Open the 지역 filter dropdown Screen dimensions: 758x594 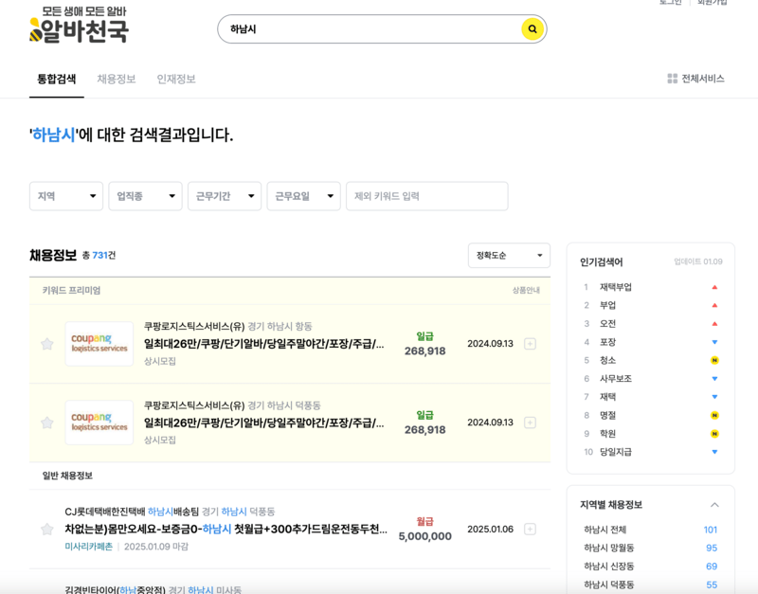pos(65,196)
